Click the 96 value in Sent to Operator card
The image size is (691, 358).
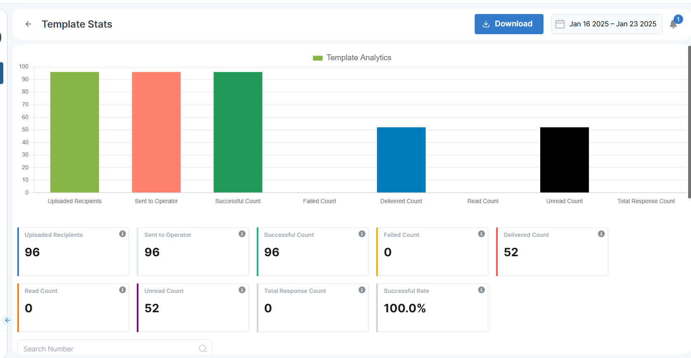pos(152,252)
